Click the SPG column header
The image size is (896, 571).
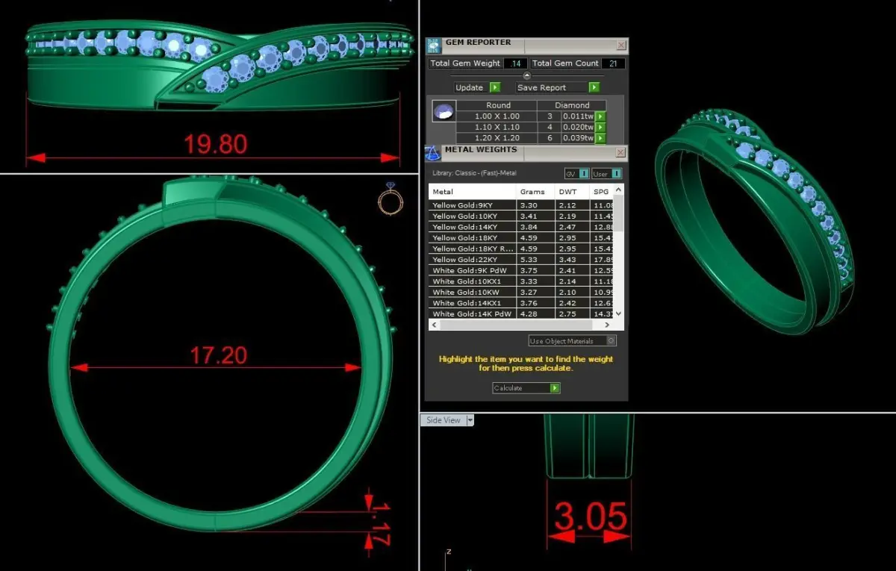601,192
